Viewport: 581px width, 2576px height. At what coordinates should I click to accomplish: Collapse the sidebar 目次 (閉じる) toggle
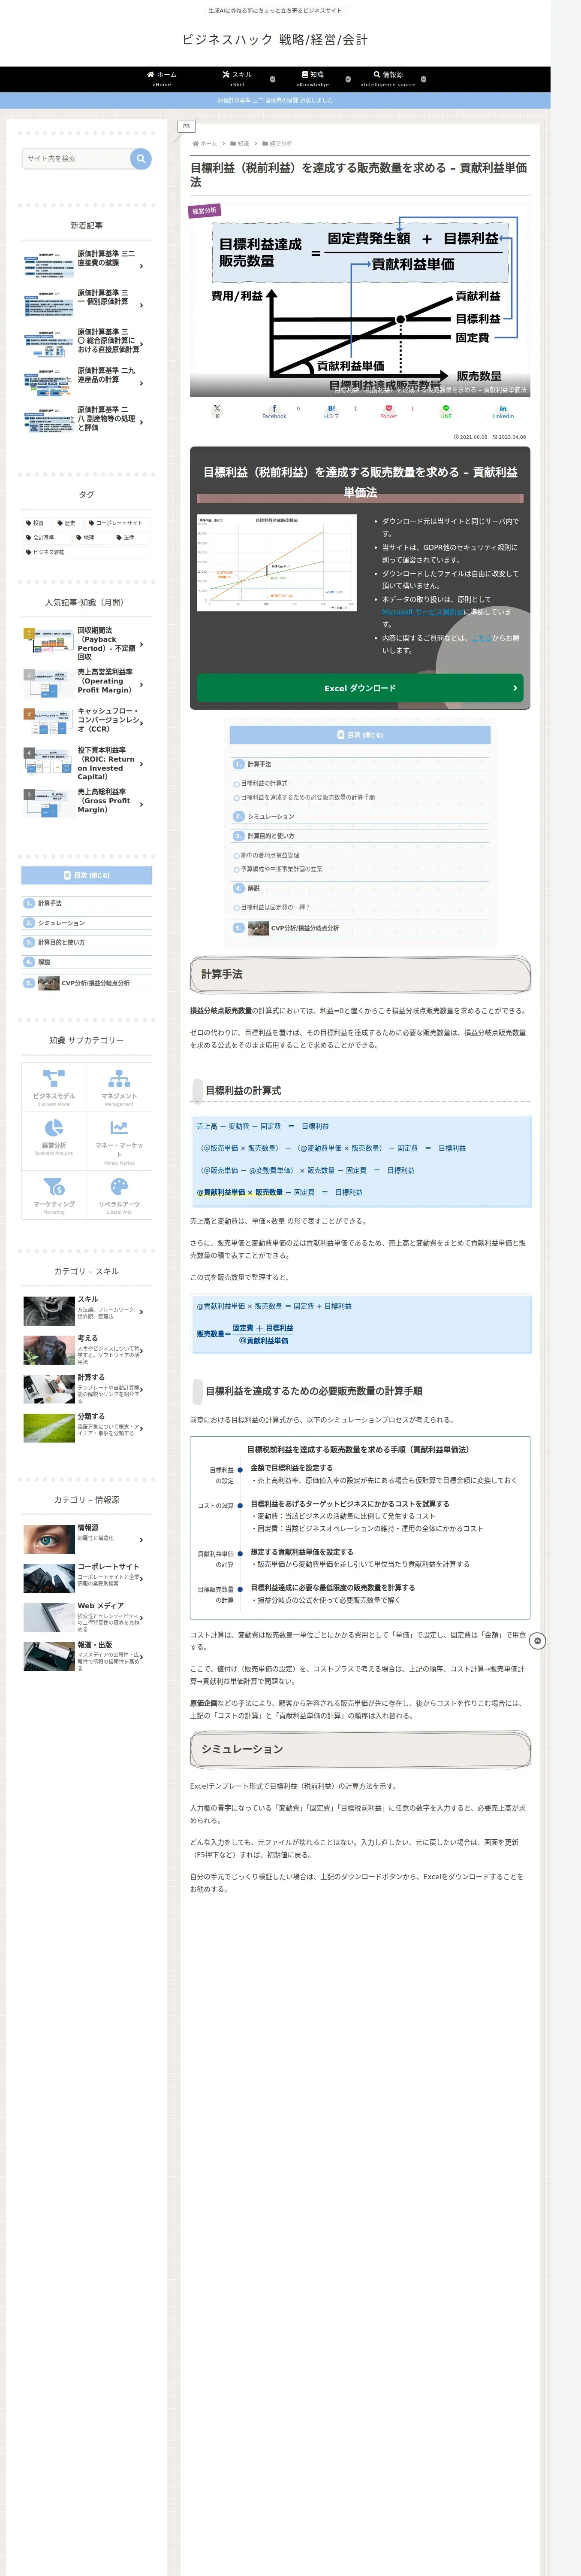coord(87,875)
